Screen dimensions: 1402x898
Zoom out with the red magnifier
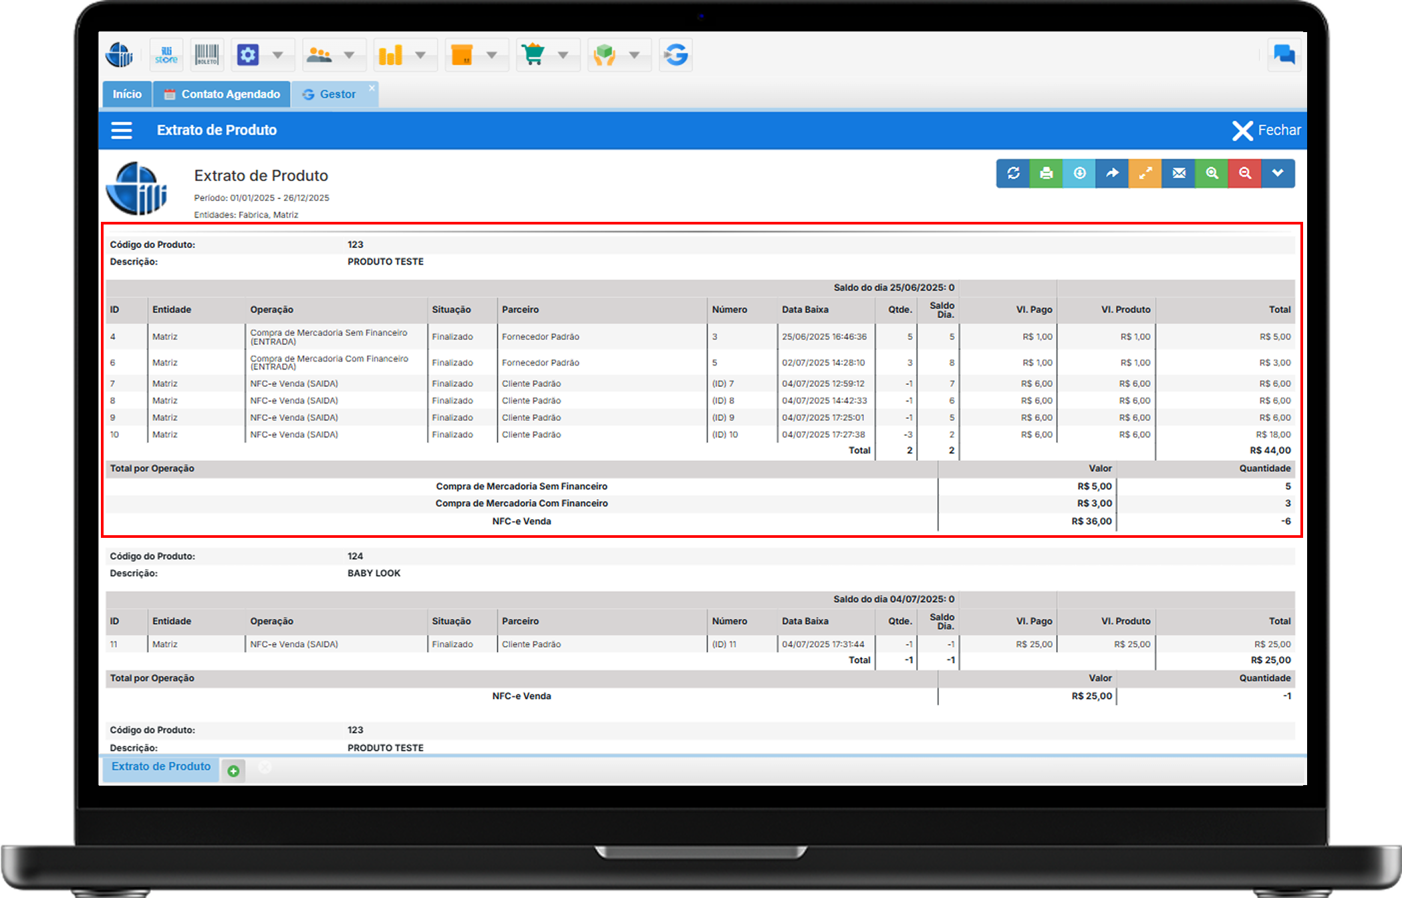point(1244,174)
